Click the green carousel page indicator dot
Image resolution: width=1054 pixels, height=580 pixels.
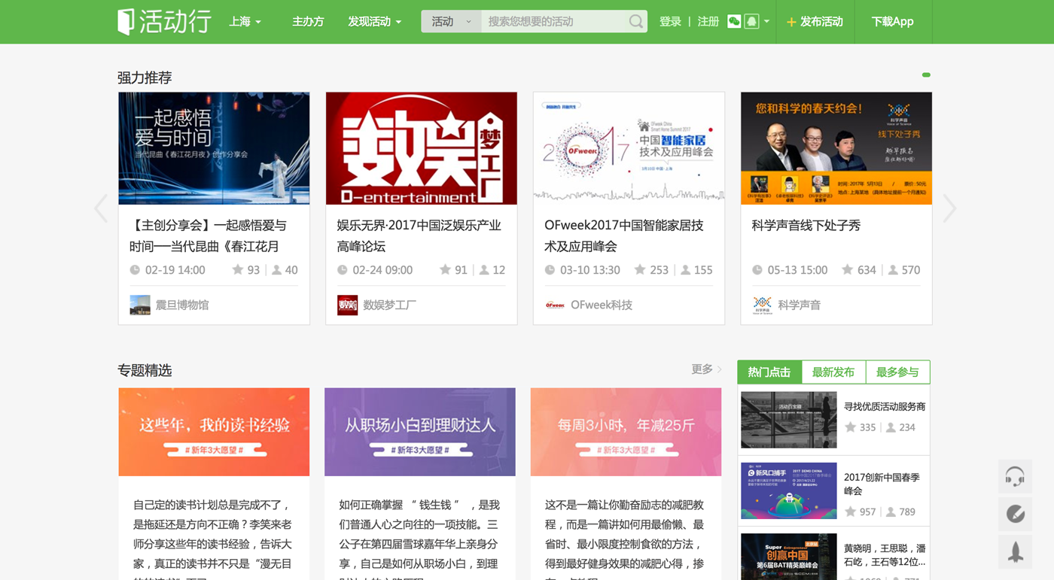point(926,74)
